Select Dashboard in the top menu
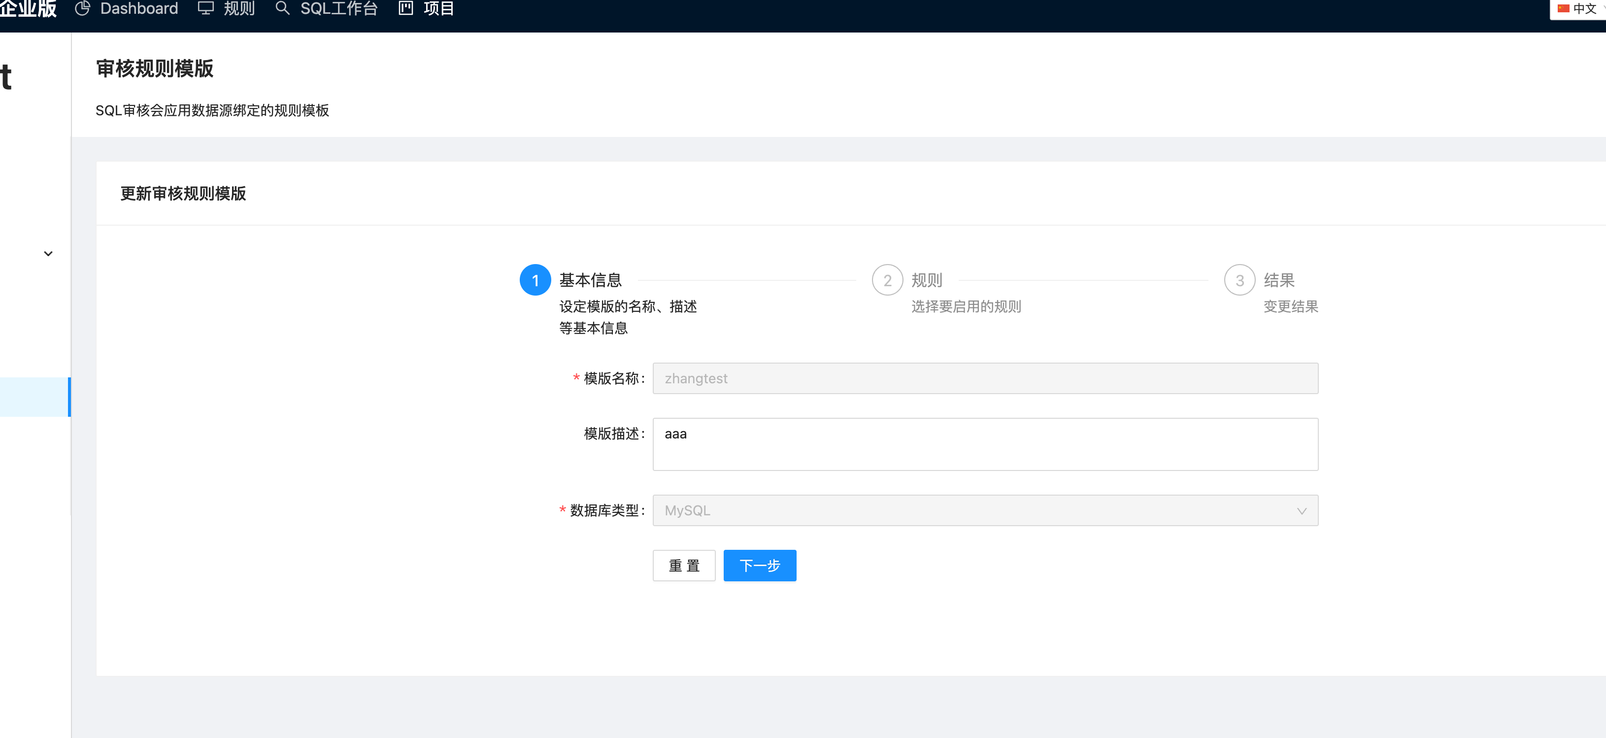 [x=138, y=9]
